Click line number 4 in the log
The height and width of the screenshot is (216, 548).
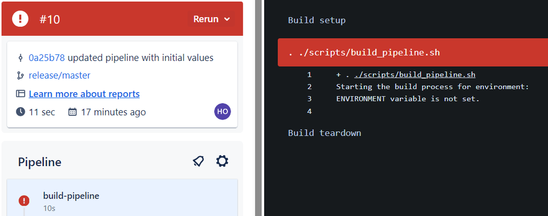[x=309, y=111]
